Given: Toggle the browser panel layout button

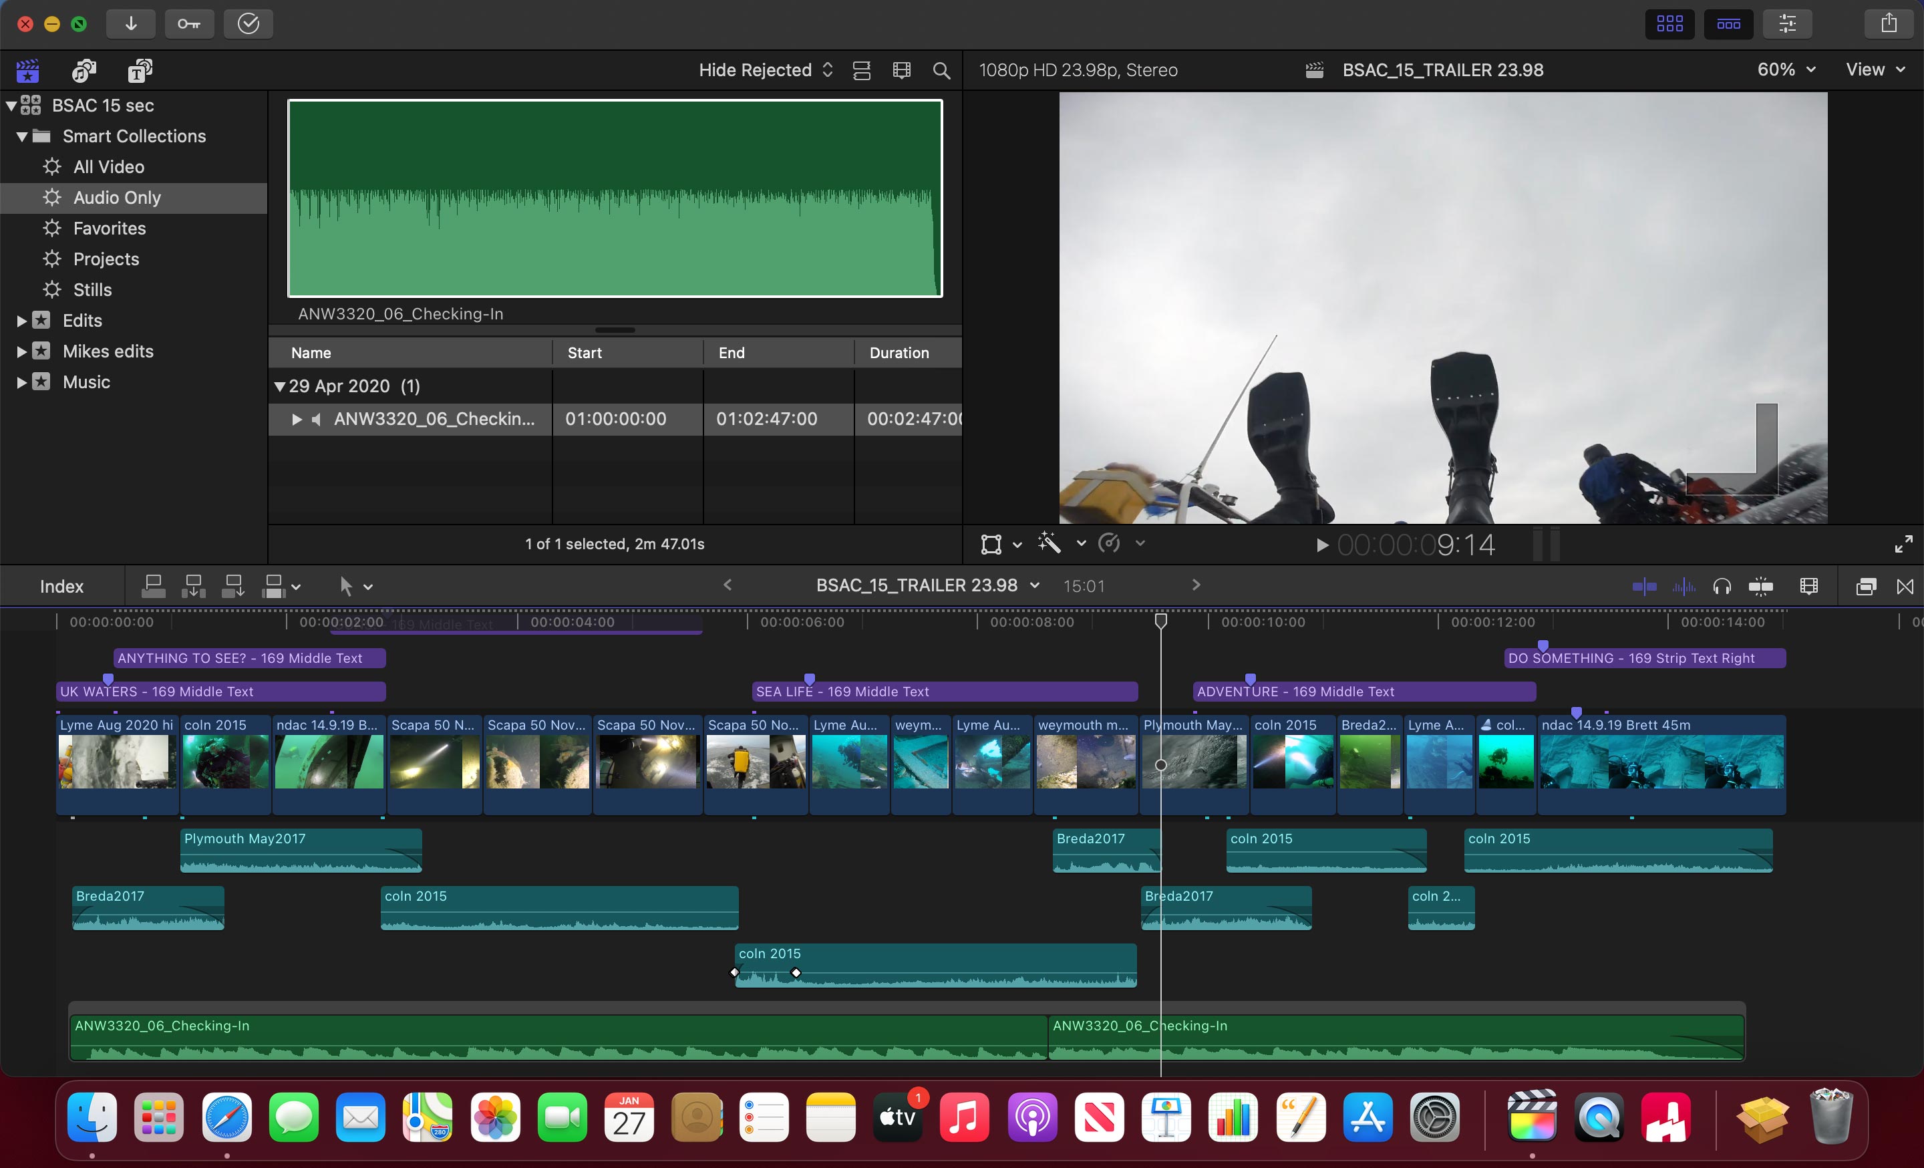Looking at the screenshot, I should [1670, 23].
